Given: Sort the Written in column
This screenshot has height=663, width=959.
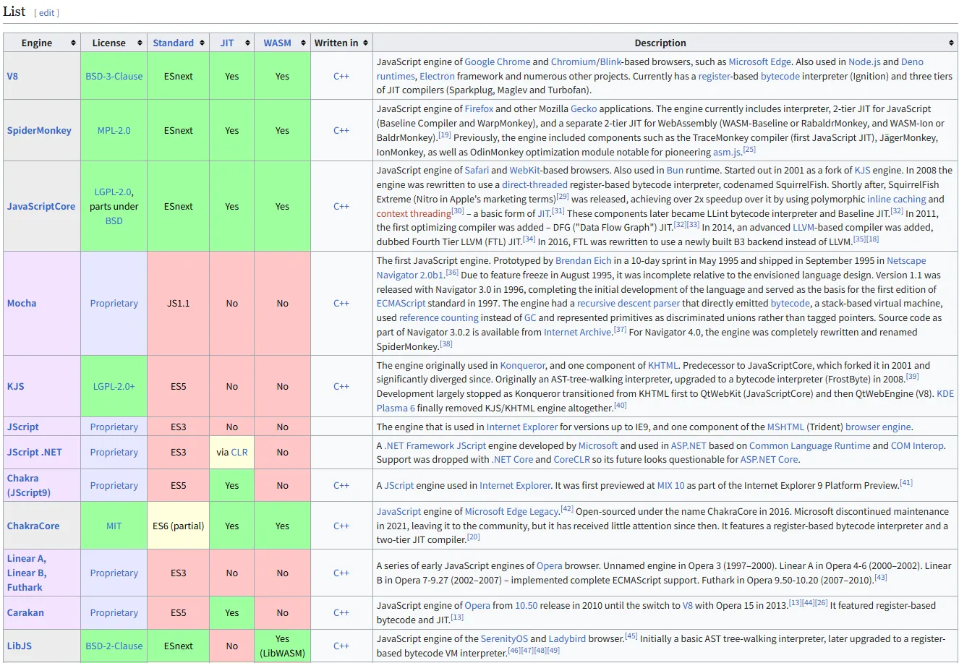Looking at the screenshot, I should tap(365, 43).
